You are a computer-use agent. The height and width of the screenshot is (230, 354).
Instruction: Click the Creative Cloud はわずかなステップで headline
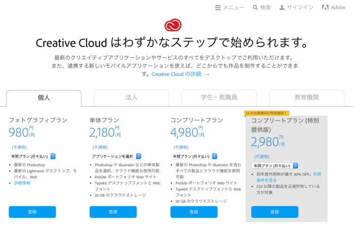[172, 42]
